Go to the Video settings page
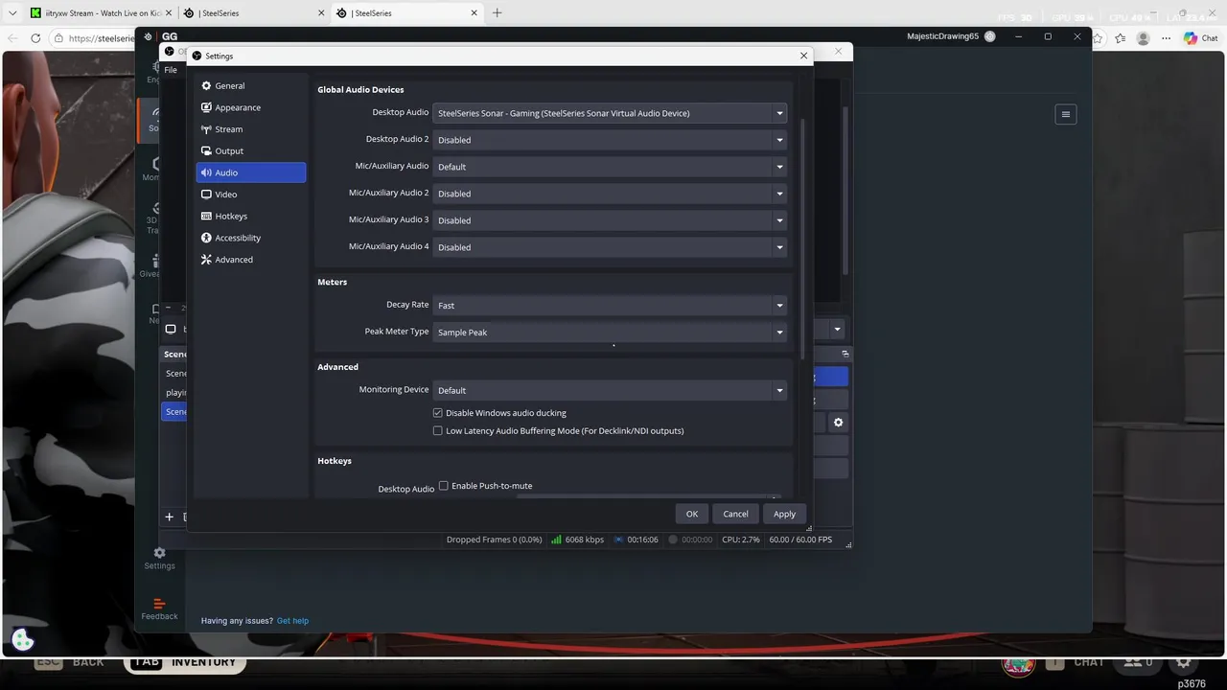The height and width of the screenshot is (690, 1227). [x=251, y=195]
